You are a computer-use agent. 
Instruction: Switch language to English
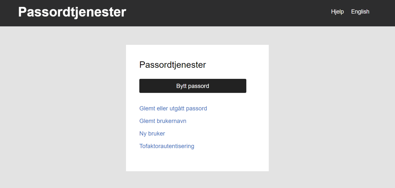point(360,12)
